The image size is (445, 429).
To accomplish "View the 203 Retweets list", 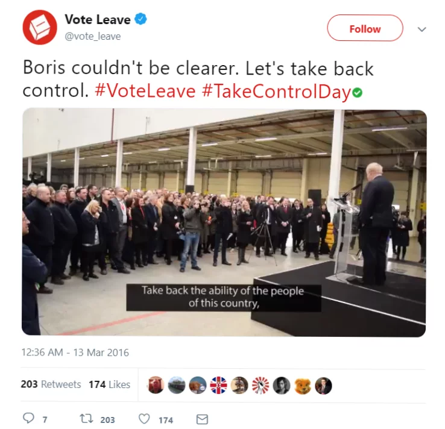I will tap(51, 384).
